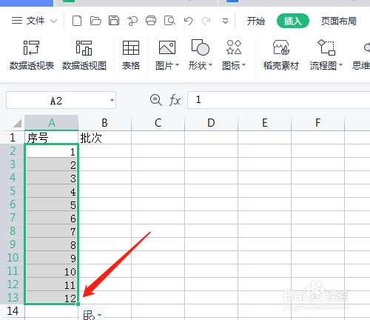Click the print preview icon
370x320 pixels.
169,21
